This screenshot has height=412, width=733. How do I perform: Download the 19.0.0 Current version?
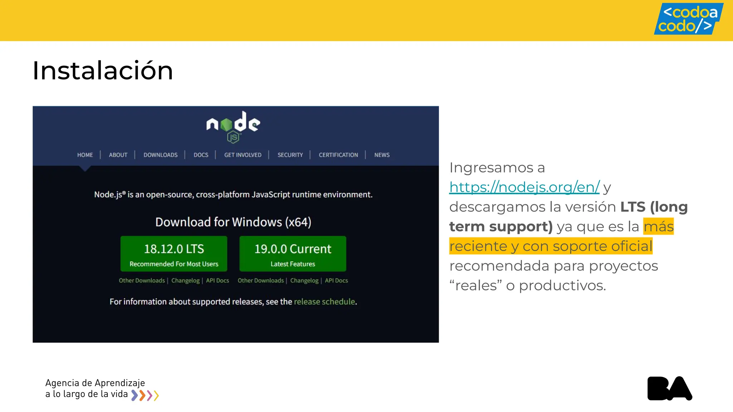(293, 254)
